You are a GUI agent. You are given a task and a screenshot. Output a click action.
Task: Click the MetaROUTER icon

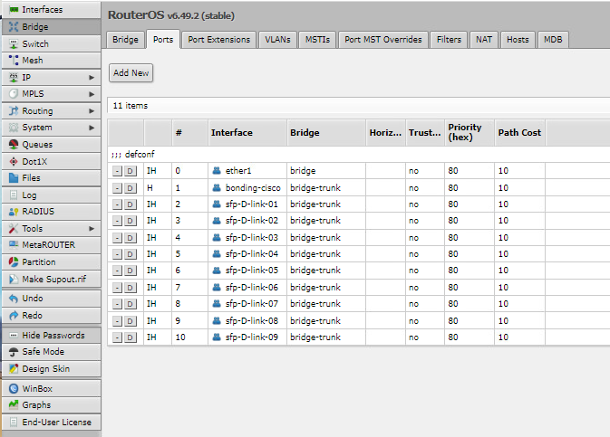pos(14,244)
